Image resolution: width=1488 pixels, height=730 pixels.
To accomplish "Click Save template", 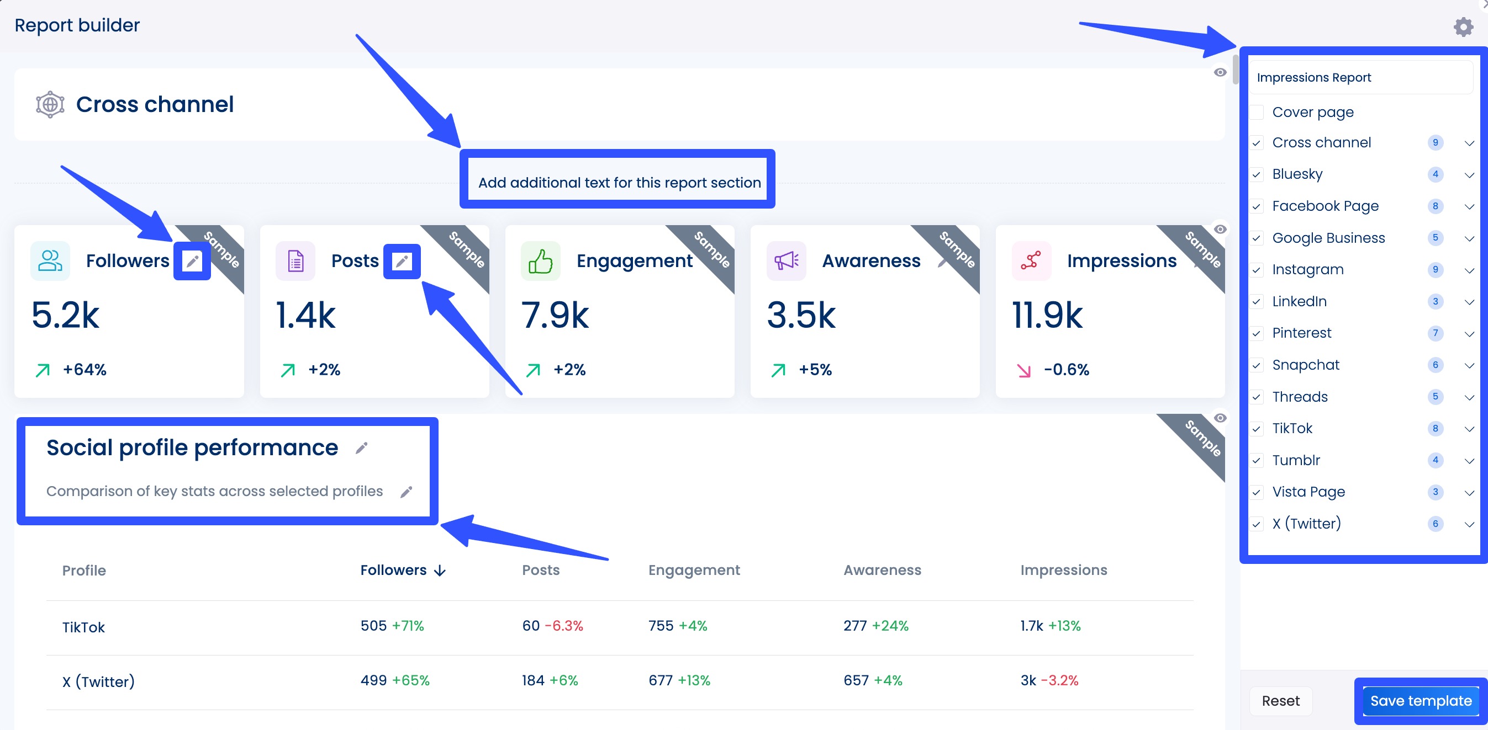I will tap(1421, 701).
